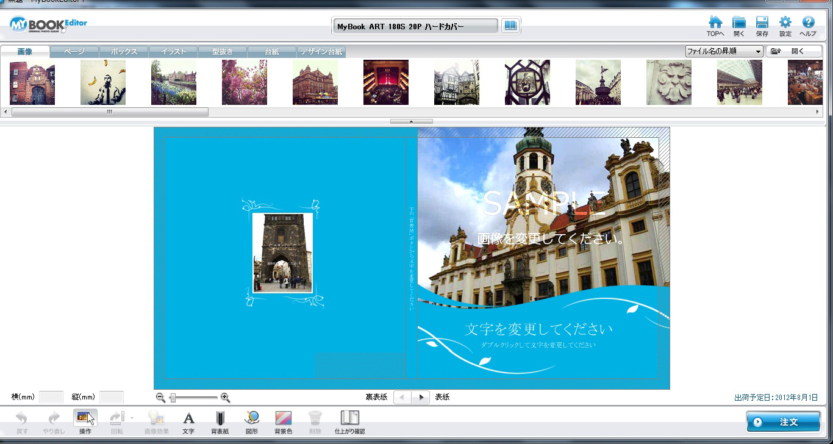The image size is (833, 444).
Task: Select the pink cherry blossom thumbnail
Action: pos(244,82)
